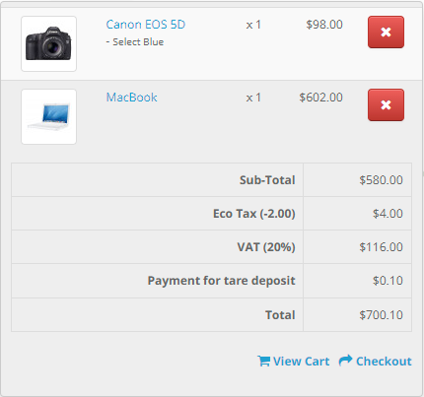Select the Canon $98.00 price
Screen dimensions: 424x397
pos(324,25)
